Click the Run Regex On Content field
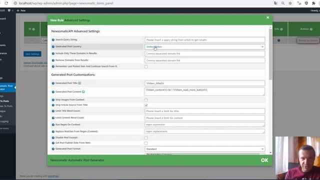The height and width of the screenshot is (180, 320). (204, 124)
